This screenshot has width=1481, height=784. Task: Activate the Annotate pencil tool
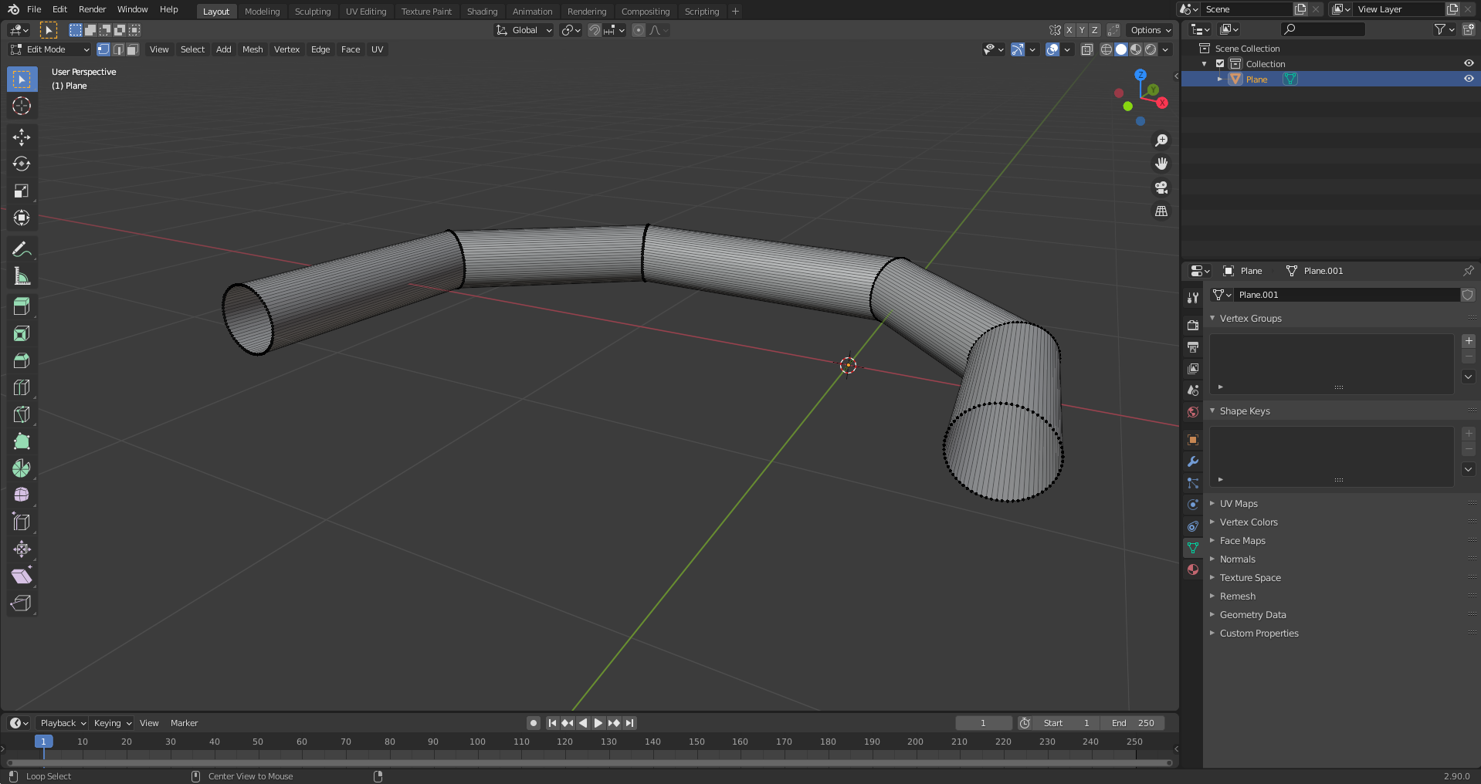pos(22,249)
